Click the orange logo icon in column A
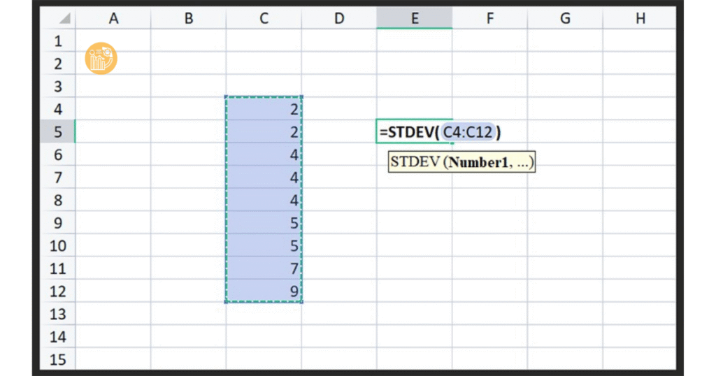The width and height of the screenshot is (716, 376). point(101,59)
